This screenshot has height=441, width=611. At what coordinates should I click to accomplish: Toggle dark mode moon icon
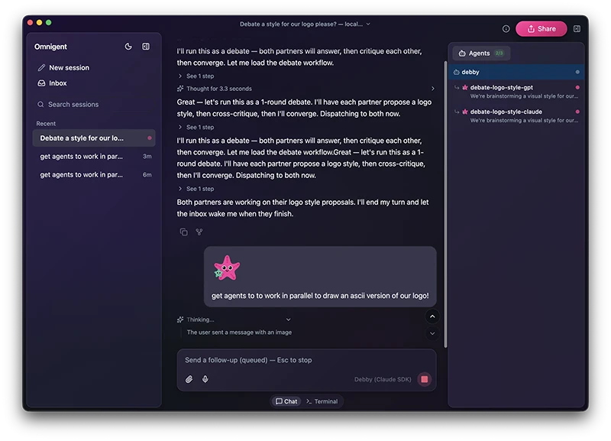[x=128, y=47]
